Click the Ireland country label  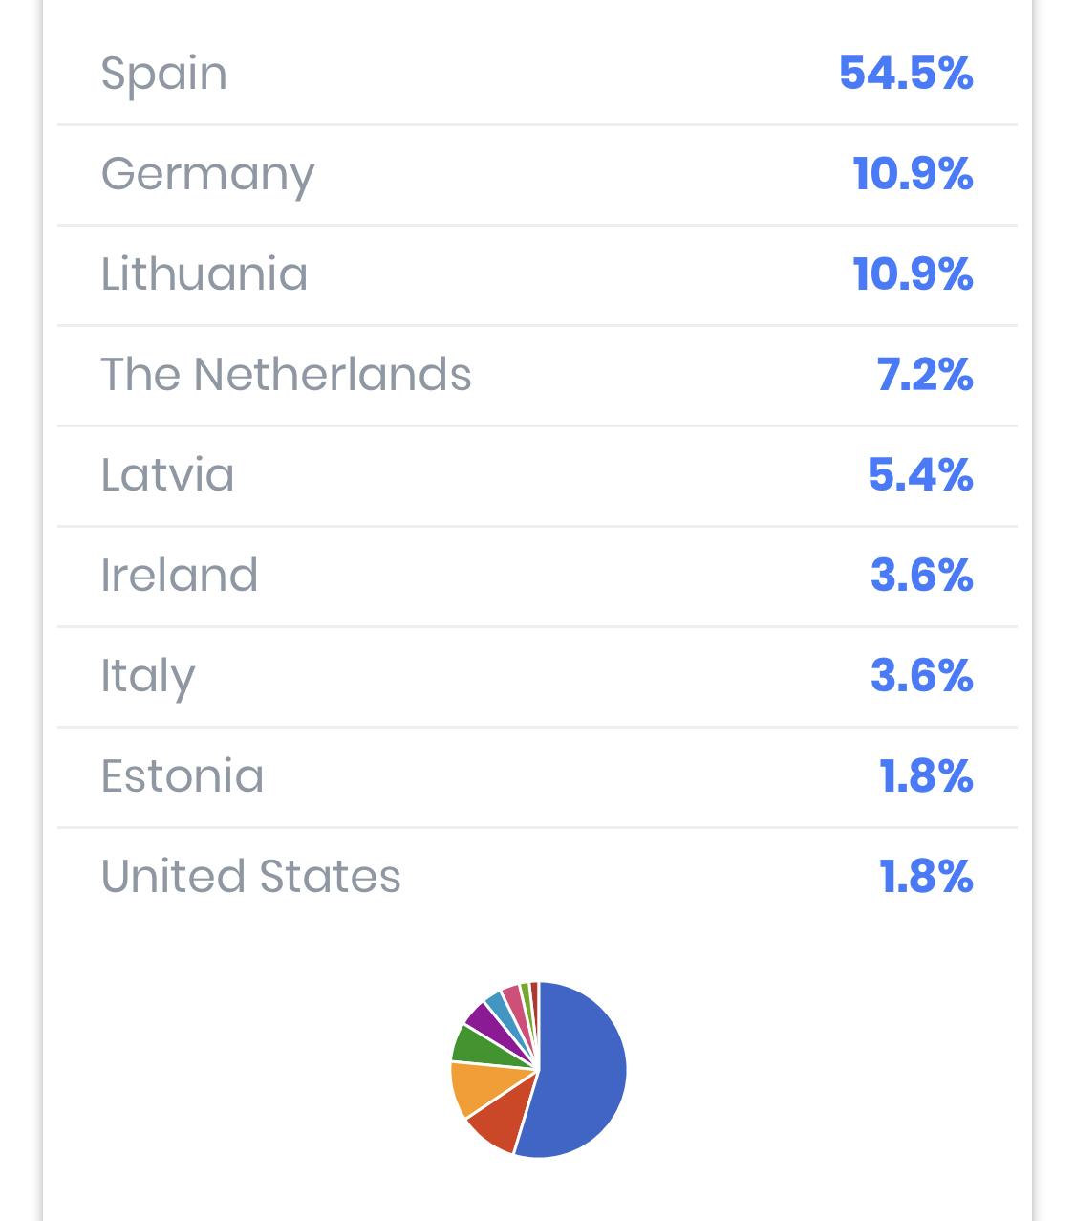click(180, 576)
